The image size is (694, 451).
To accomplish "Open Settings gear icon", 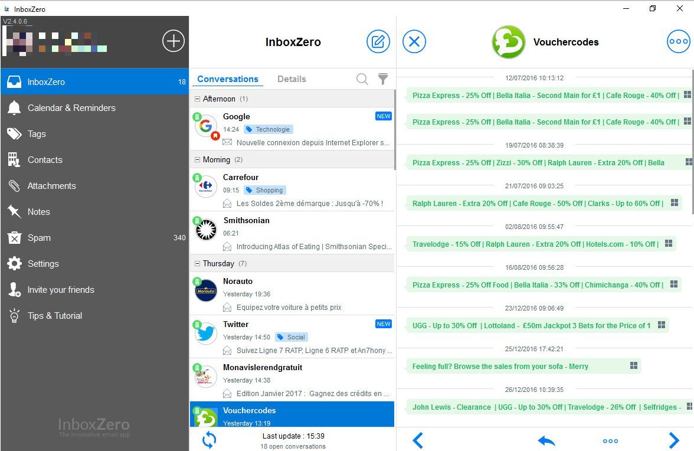I will (x=14, y=263).
